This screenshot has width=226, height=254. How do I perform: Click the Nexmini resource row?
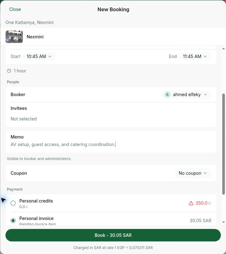coord(113,37)
